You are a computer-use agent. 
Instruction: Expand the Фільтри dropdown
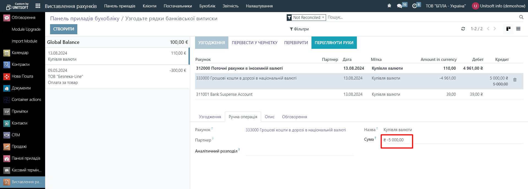(x=299, y=29)
